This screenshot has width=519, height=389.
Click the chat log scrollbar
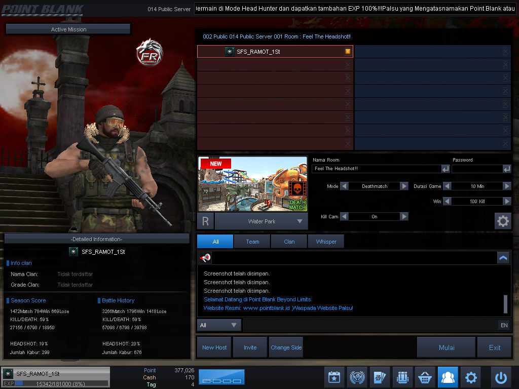(x=505, y=304)
